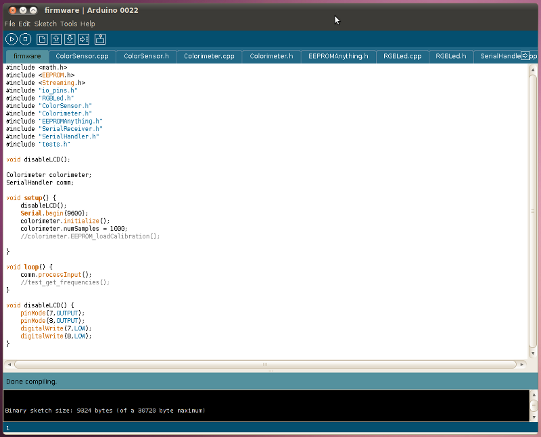Open the Sketch menu

pyautogui.click(x=45, y=24)
